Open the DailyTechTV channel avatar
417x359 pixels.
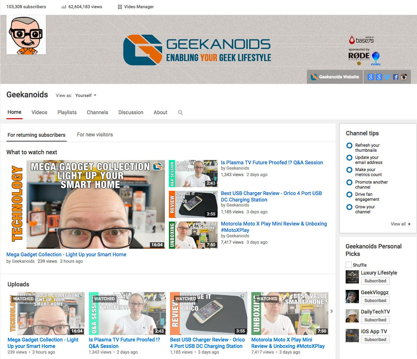click(x=352, y=316)
